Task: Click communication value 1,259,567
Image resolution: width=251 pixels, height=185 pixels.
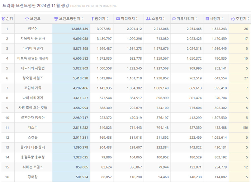Action: coord(161,59)
